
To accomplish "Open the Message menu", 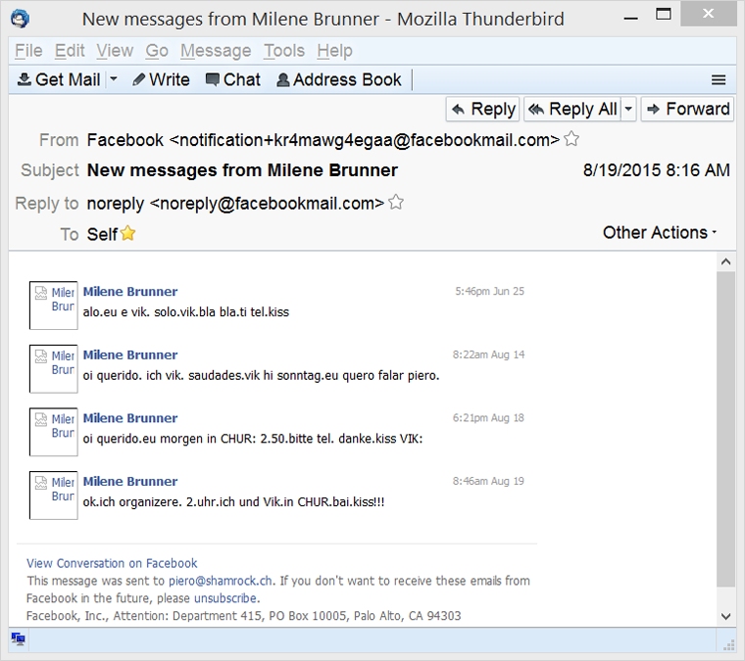I will click(x=216, y=51).
